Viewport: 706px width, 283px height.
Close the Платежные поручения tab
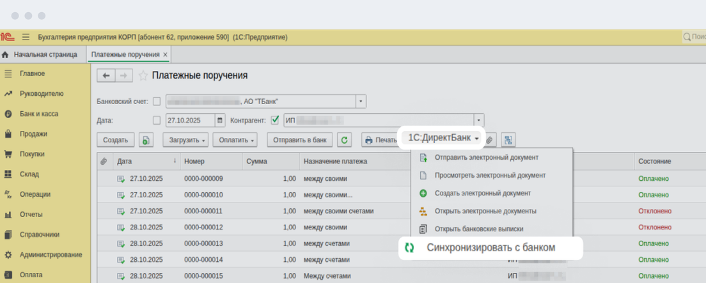(x=165, y=55)
